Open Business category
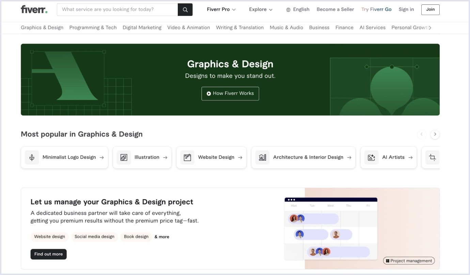This screenshot has height=275, width=470. [319, 28]
